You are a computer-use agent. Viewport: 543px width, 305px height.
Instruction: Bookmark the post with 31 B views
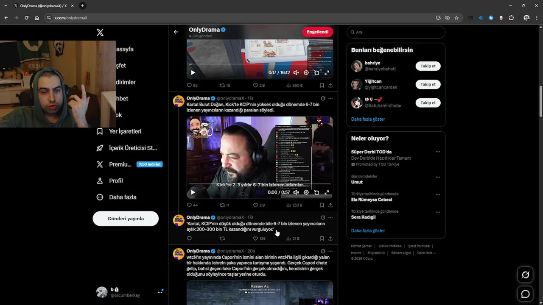(x=322, y=238)
